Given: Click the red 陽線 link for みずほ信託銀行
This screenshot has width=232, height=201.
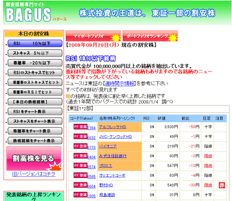Looking at the screenshot, I should [208, 156].
